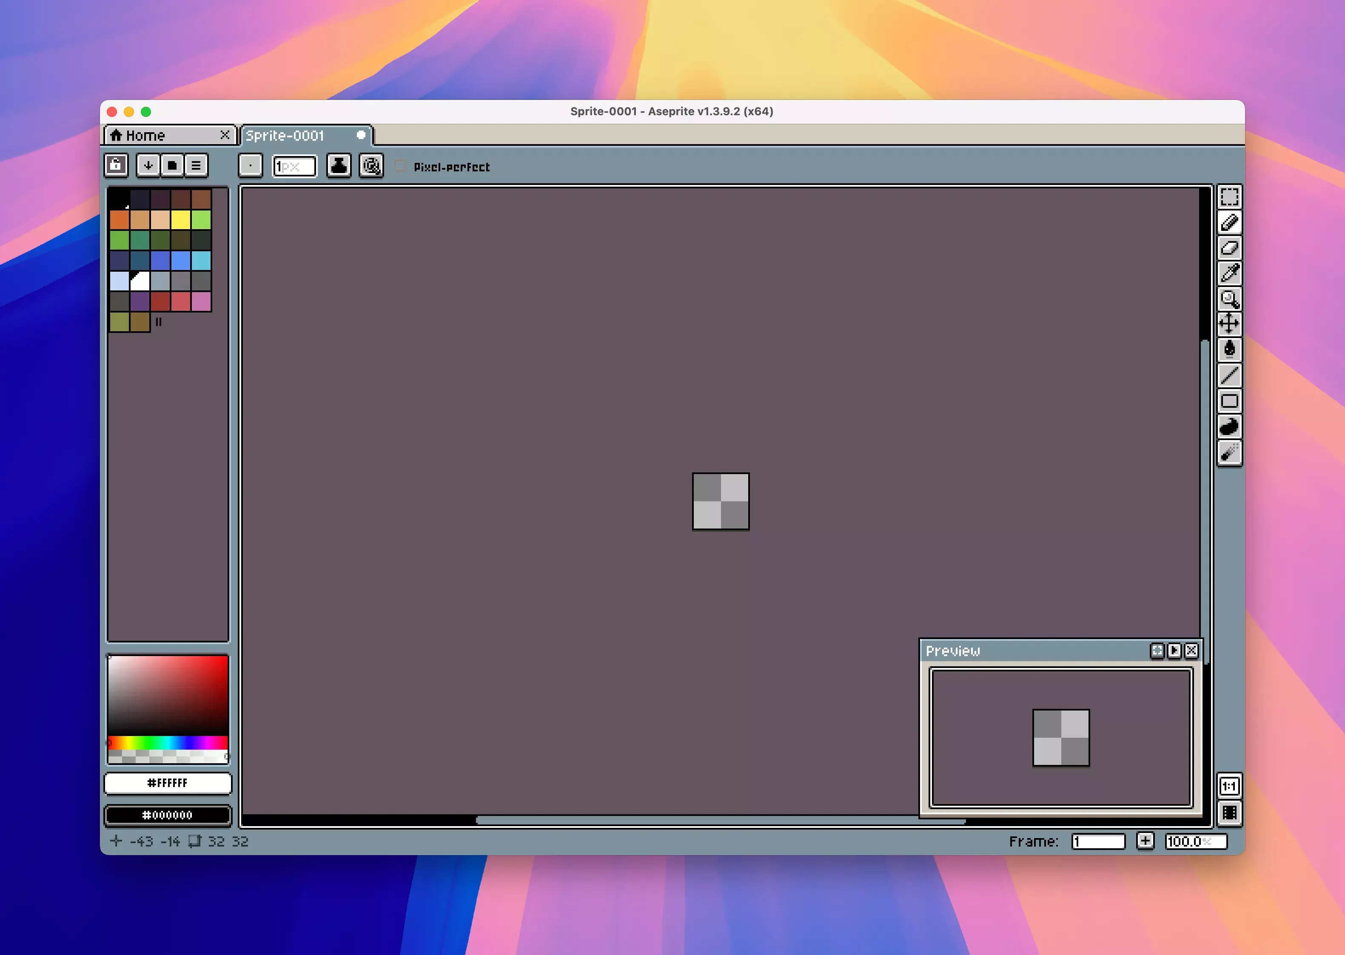This screenshot has width=1345, height=955.
Task: Select the Rectangular Marquee tool
Action: 1229,197
